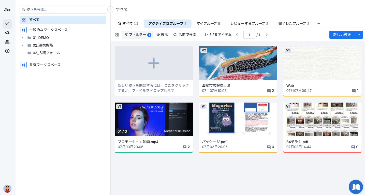Expand the 01_DEMO folder

[23, 38]
